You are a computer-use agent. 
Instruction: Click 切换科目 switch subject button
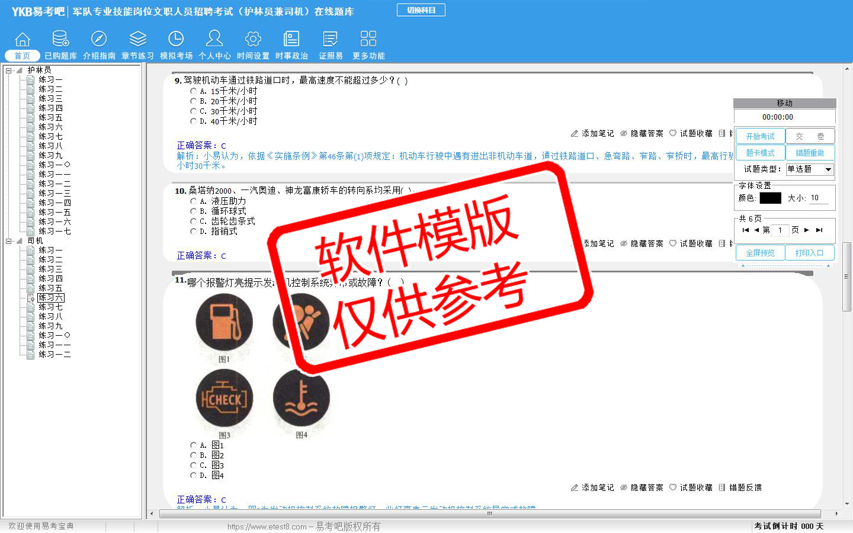[x=421, y=10]
